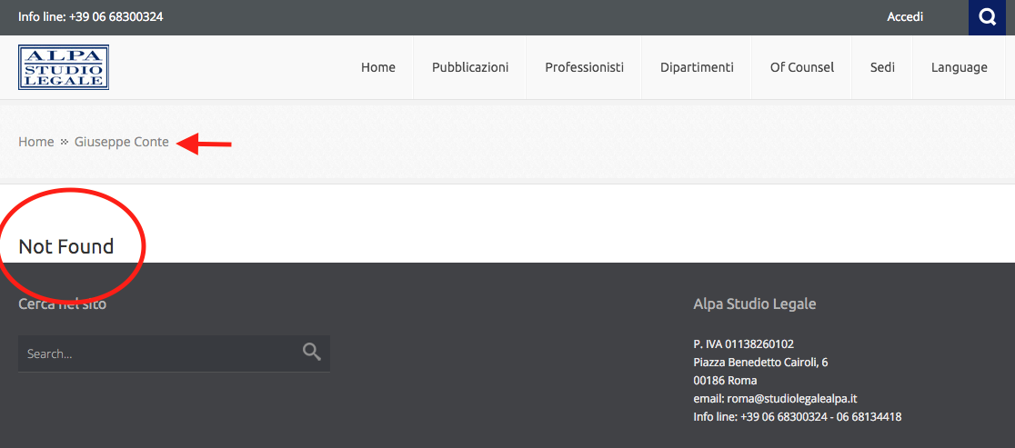Click Home in the breadcrumb trail

(36, 142)
